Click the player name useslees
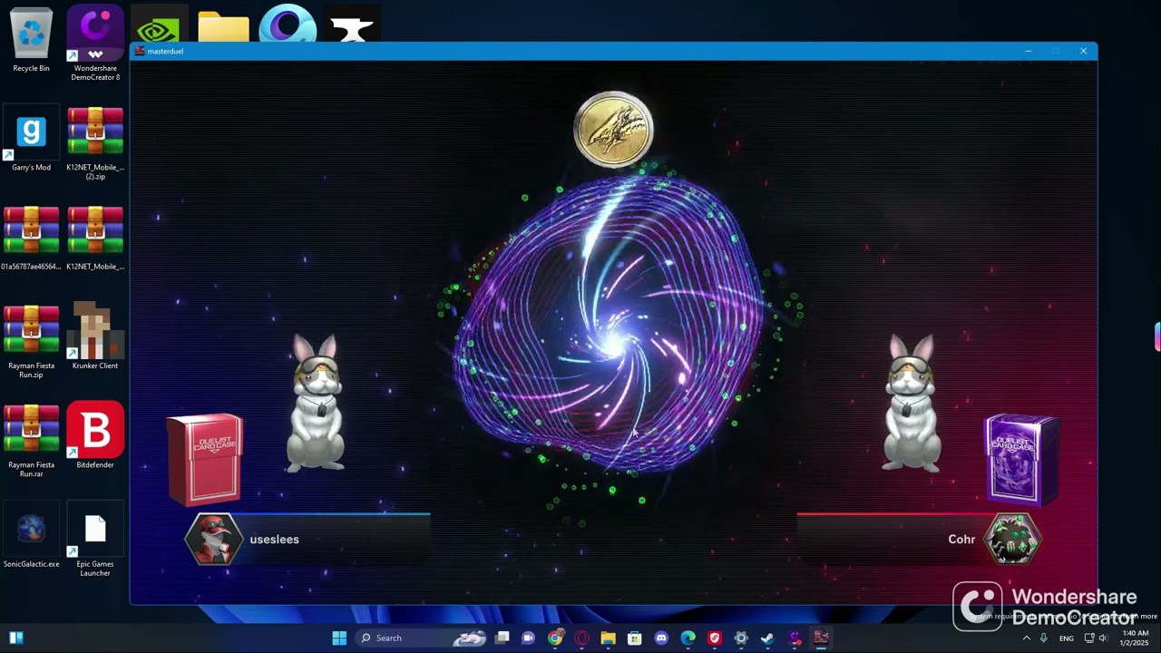 click(274, 539)
